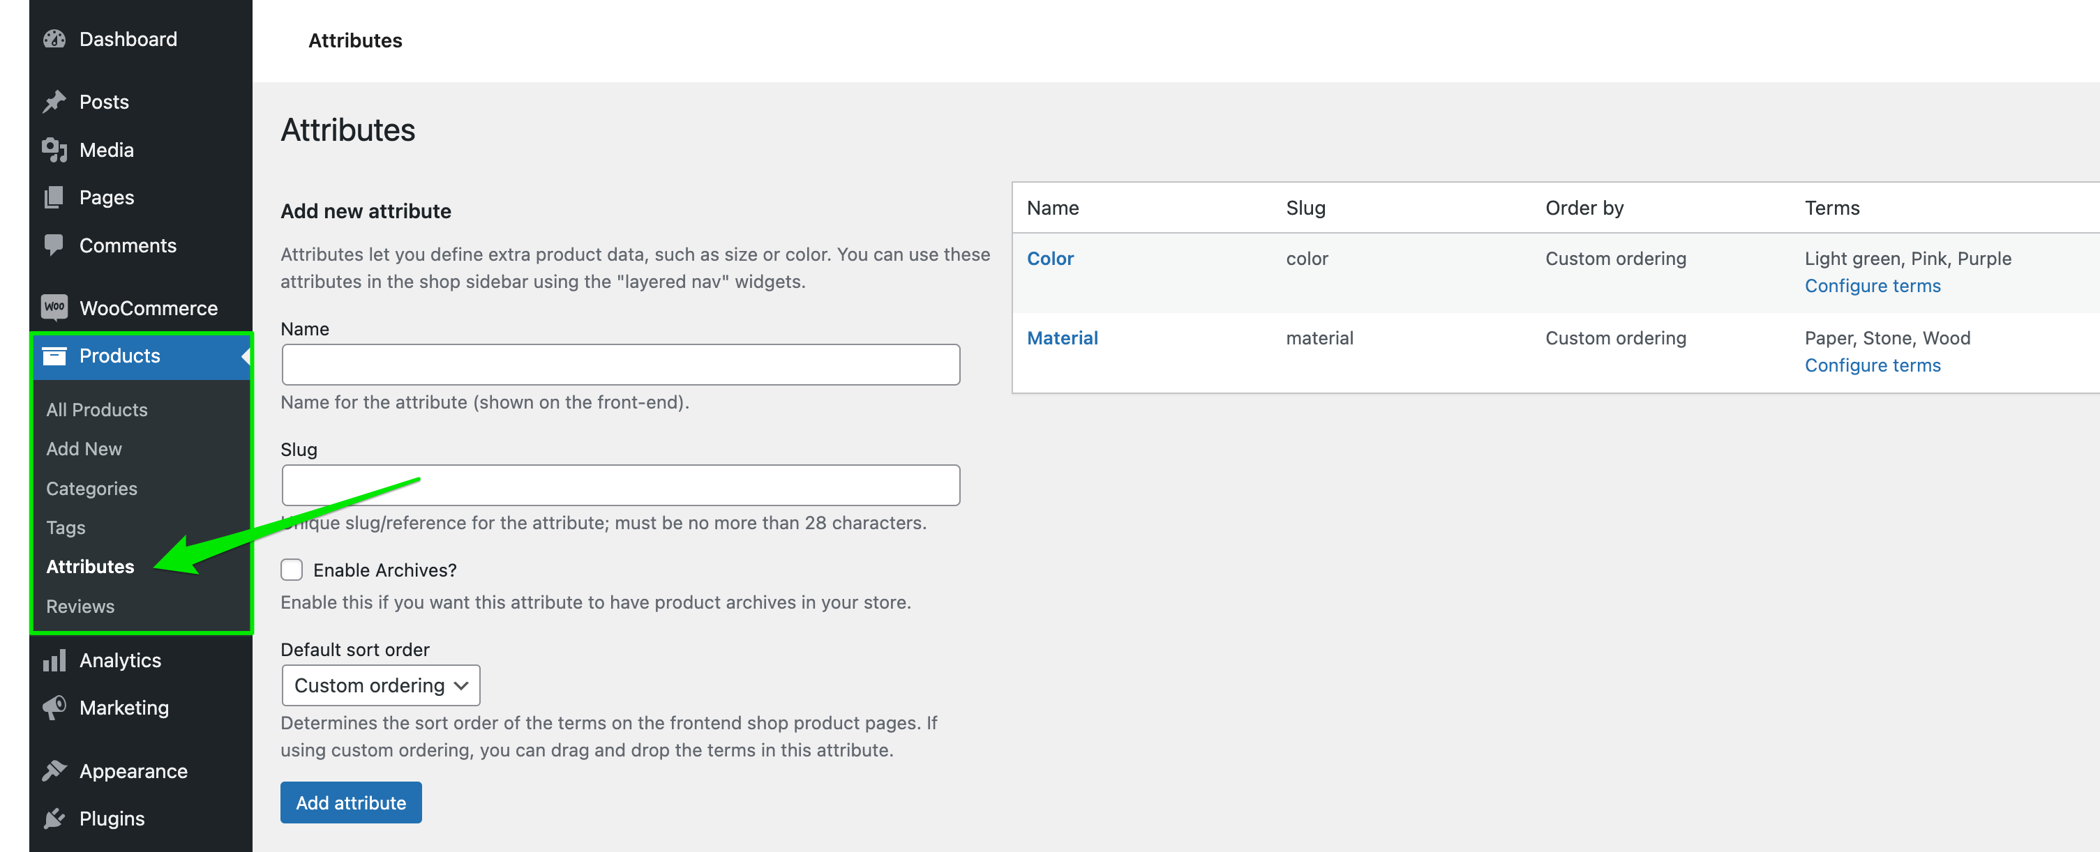Click the Media icon in sidebar
Image resolution: width=2100 pixels, height=852 pixels.
[54, 149]
